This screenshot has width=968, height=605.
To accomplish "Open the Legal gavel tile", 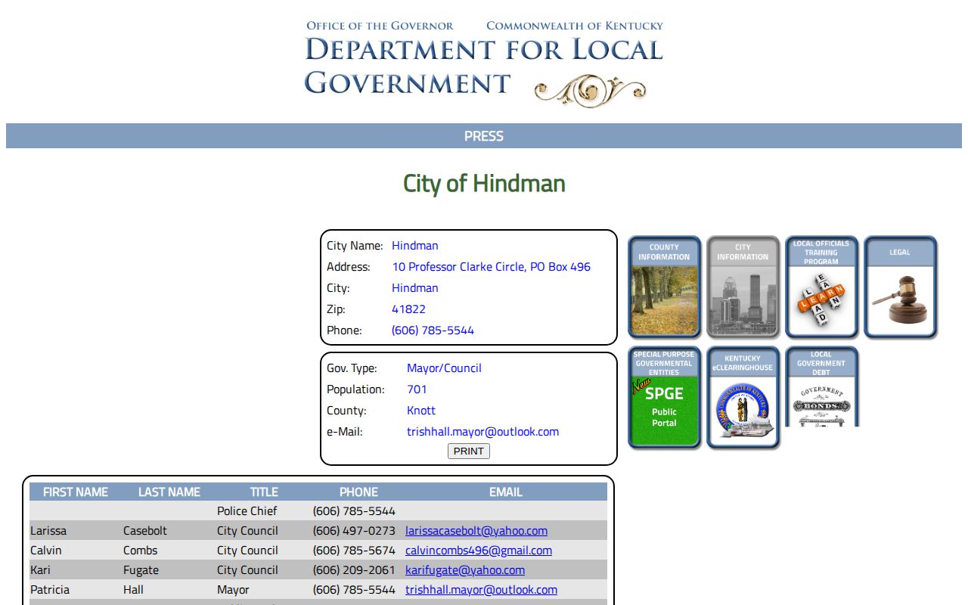I will coord(900,287).
